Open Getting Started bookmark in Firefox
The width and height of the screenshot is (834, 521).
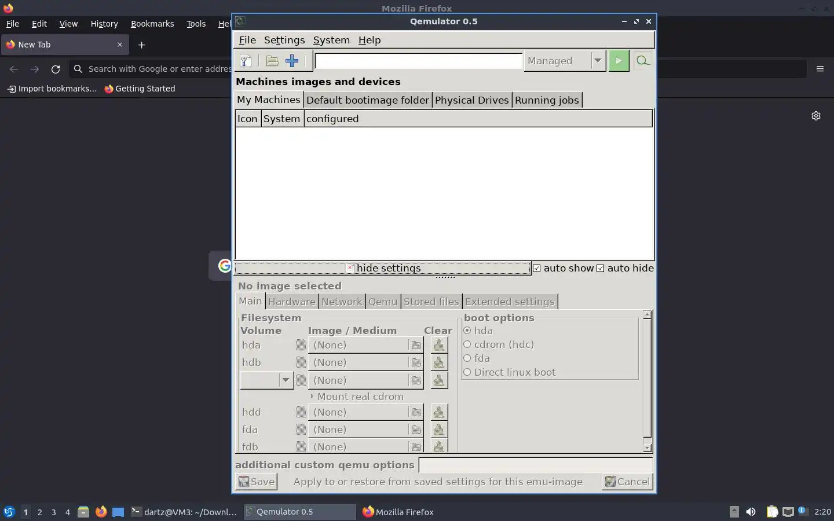tap(140, 89)
